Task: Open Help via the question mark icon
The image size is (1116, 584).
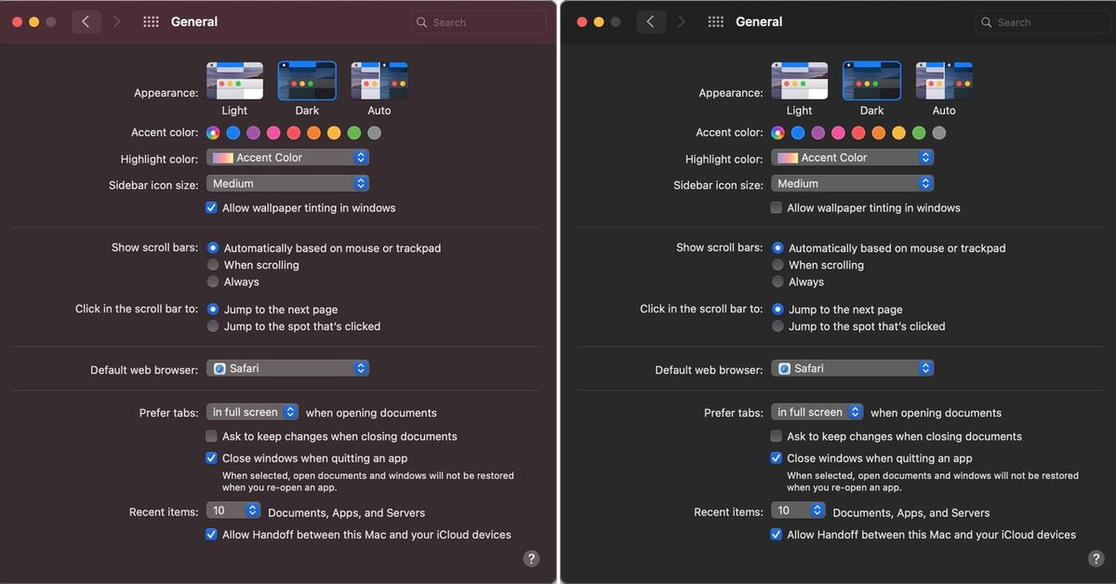Action: [531, 558]
